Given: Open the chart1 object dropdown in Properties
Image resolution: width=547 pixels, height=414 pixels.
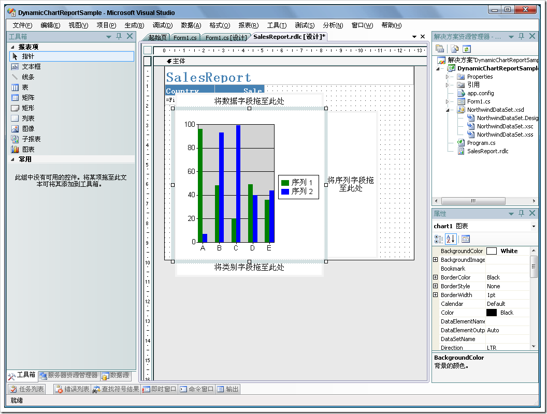Looking at the screenshot, I should coord(534,227).
